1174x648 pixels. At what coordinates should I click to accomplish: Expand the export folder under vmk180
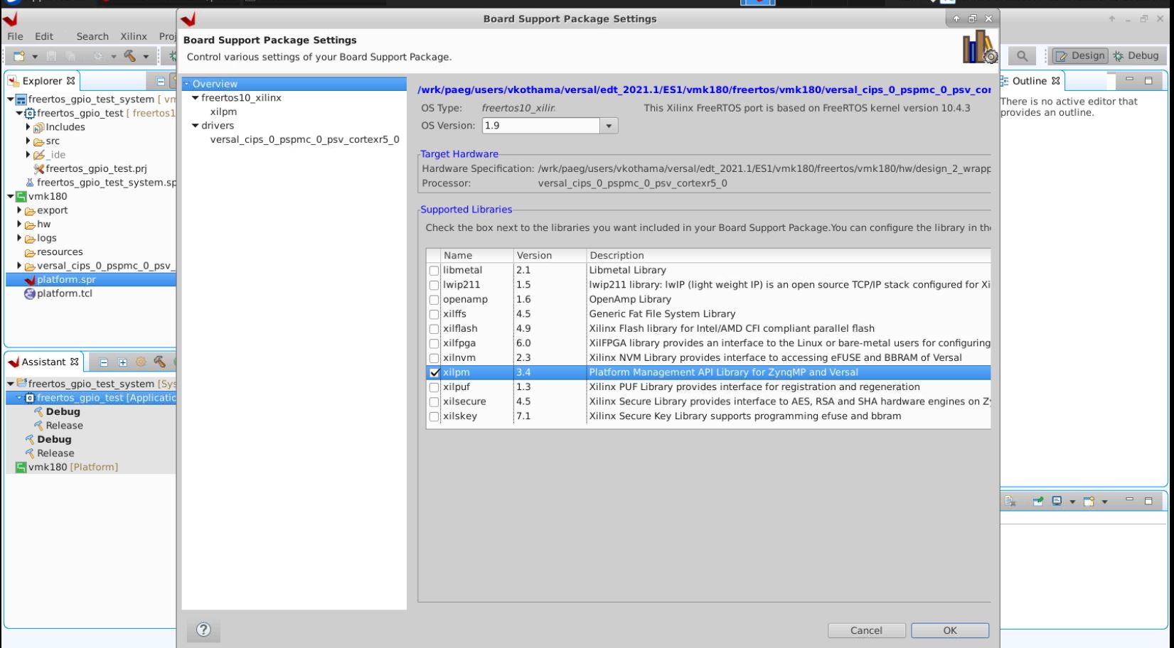19,210
